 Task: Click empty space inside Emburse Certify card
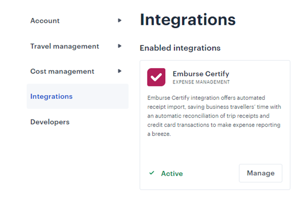[215, 152]
